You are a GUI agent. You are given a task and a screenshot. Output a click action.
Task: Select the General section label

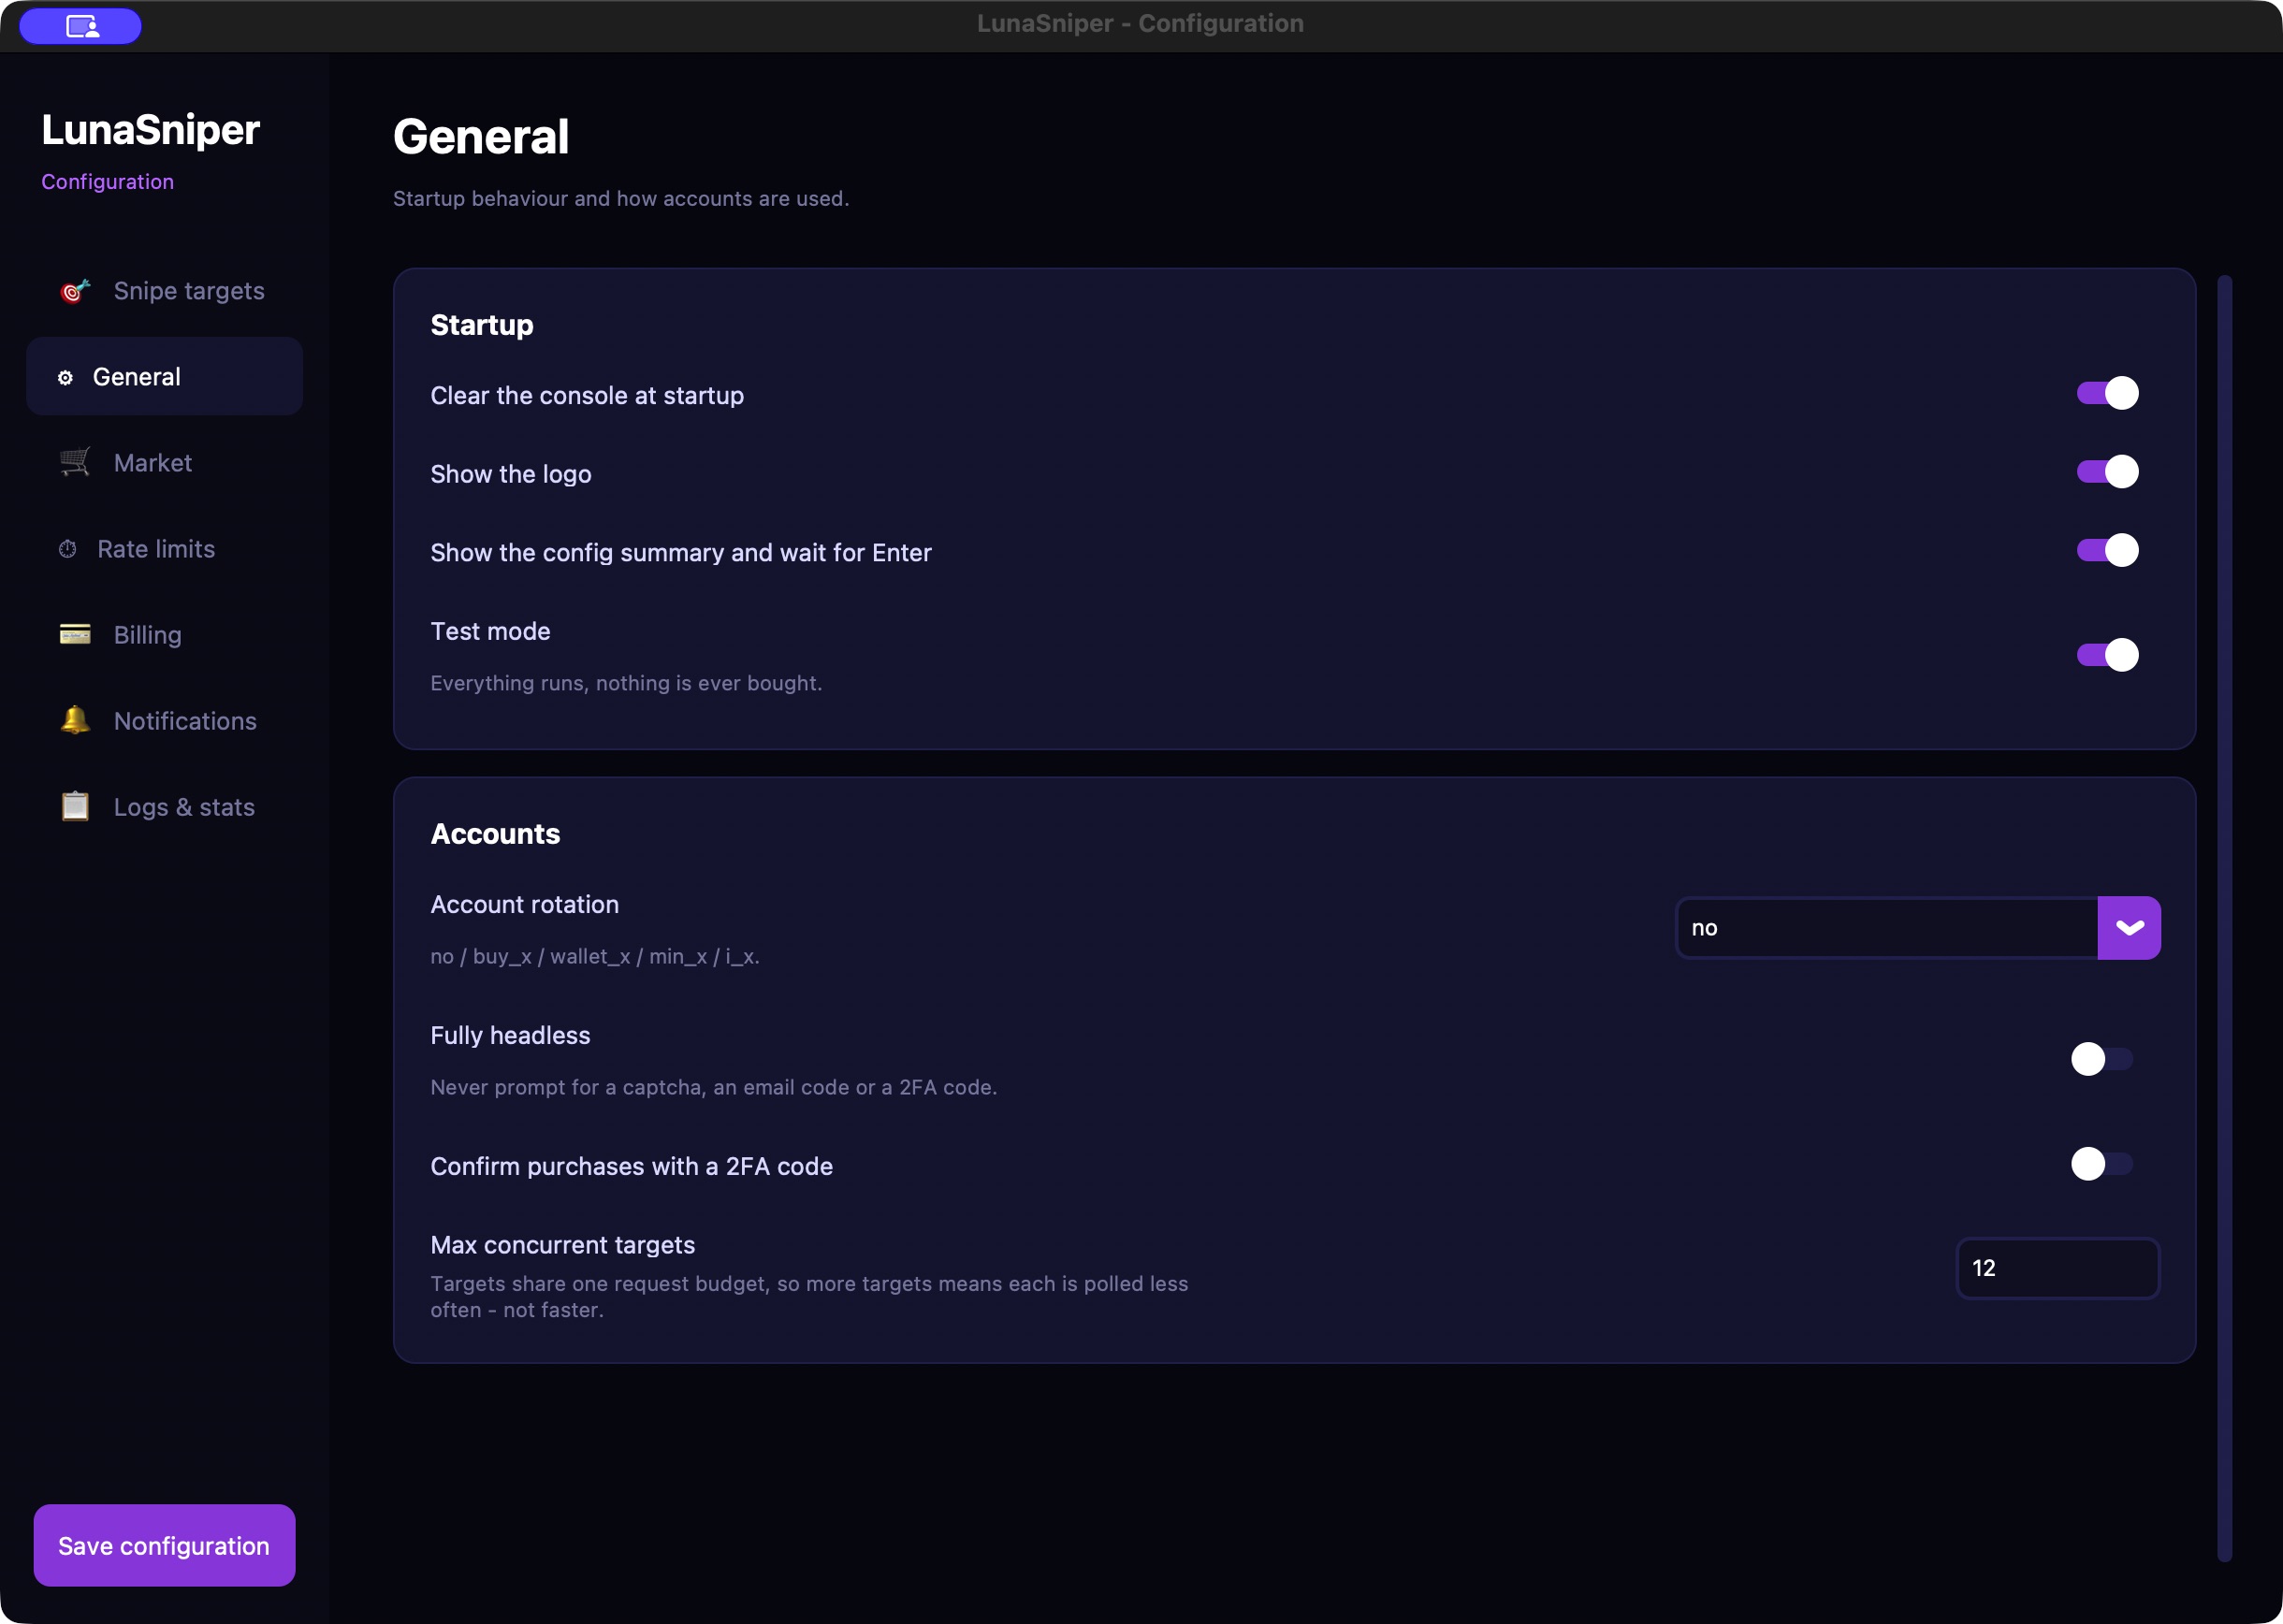tap(137, 377)
